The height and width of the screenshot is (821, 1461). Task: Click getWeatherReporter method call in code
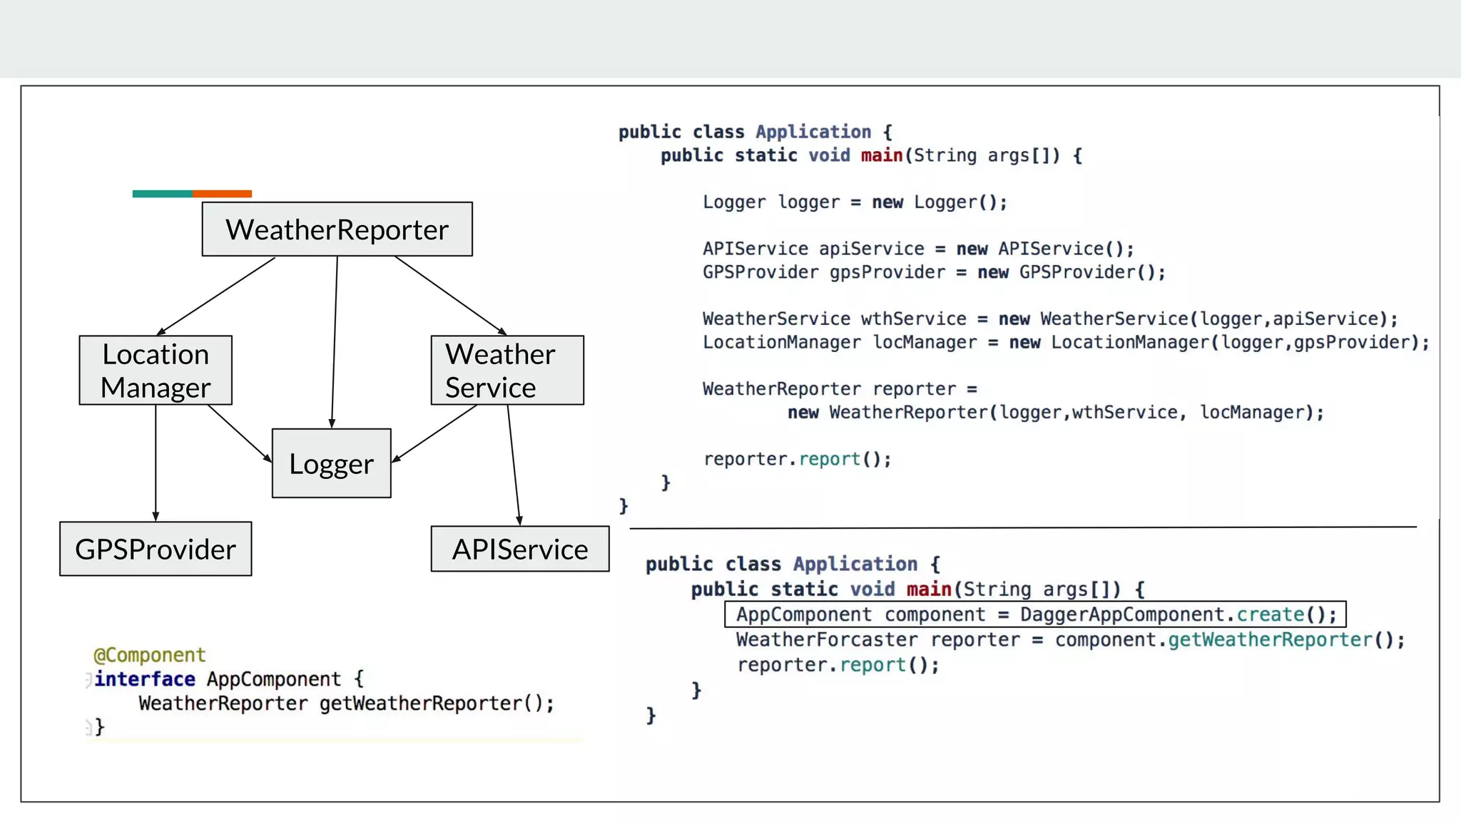click(x=1270, y=639)
